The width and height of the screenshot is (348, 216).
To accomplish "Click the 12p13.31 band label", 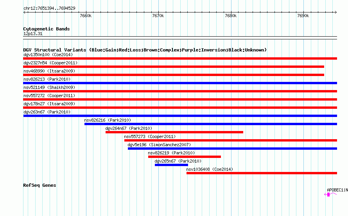I will pos(33,34).
